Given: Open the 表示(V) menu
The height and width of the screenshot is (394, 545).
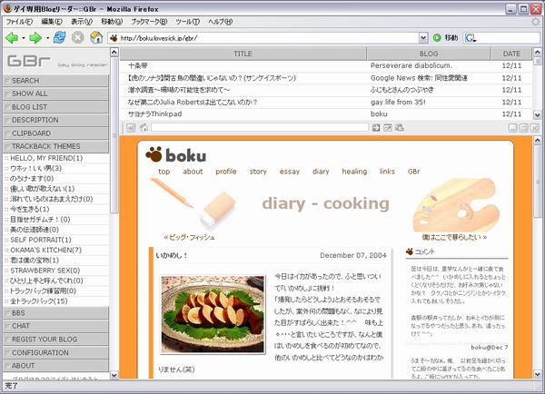Looking at the screenshot, I should coord(82,22).
